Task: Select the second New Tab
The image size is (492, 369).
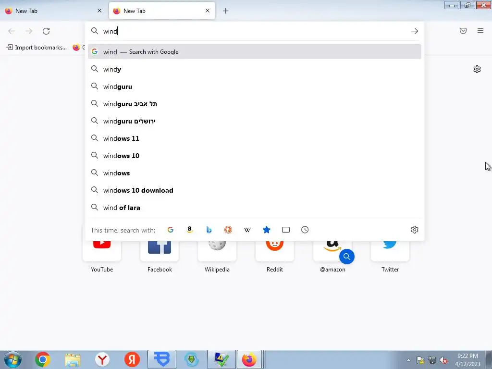Action: 162,11
